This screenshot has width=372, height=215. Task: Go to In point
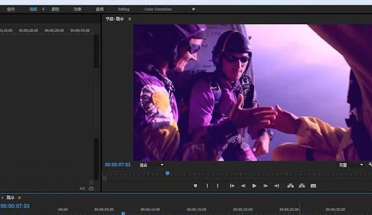pos(232,186)
